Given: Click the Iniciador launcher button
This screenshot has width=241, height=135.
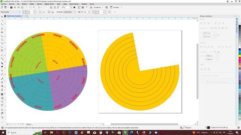Looking at the screenshot, I should tap(116, 7).
